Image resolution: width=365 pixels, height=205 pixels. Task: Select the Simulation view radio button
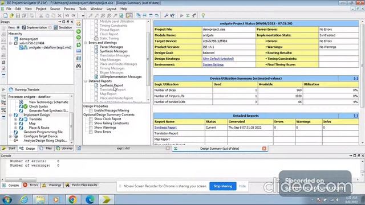(50, 27)
